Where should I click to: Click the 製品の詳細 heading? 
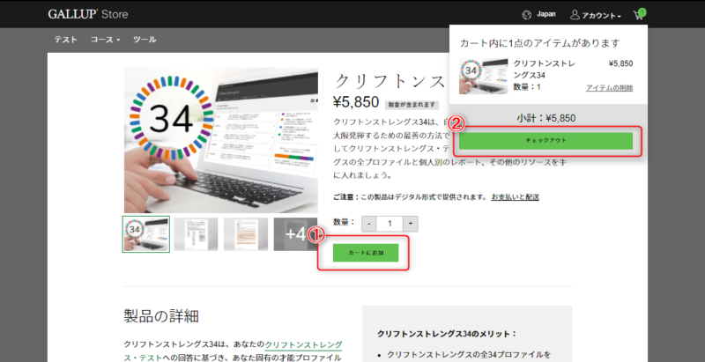click(x=161, y=316)
